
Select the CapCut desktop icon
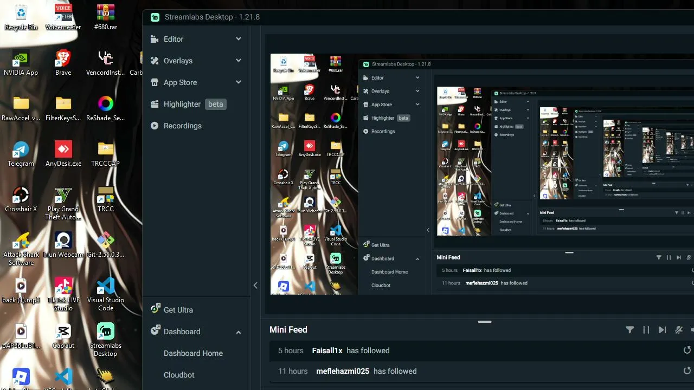pos(63,336)
